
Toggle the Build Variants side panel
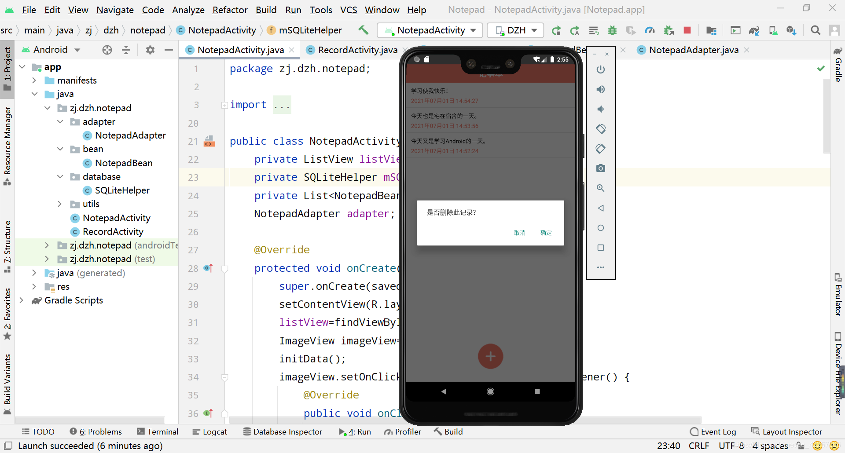pyautogui.click(x=7, y=384)
